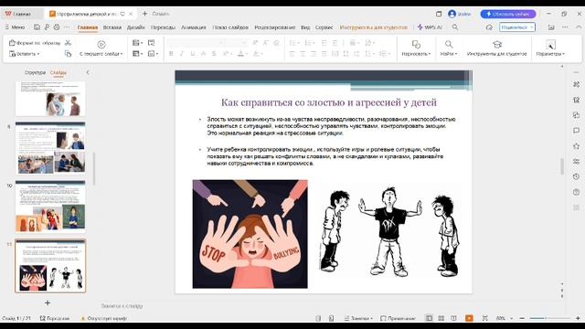The height and width of the screenshot is (329, 585).
Task: Open the Анимация ribbon tab
Action: pos(193,27)
